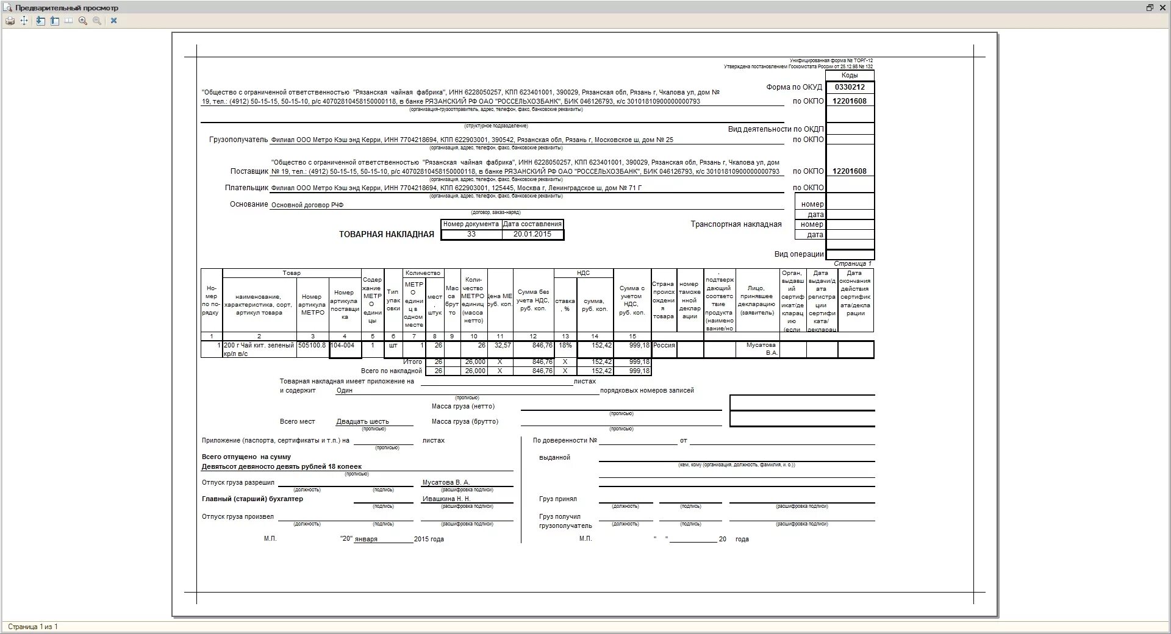Click the Вид деятельности по ОКДП label

tap(776, 129)
